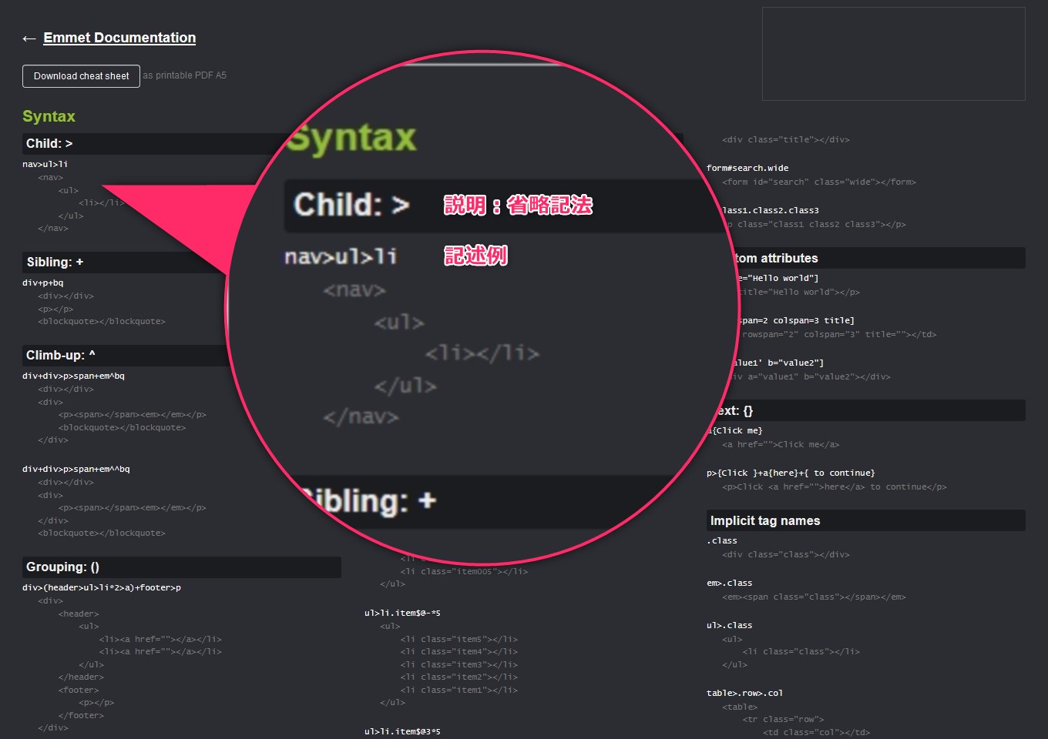Viewport: 1048px width, 739px height.
Task: Open the Emmet Documentation link
Action: coord(119,38)
